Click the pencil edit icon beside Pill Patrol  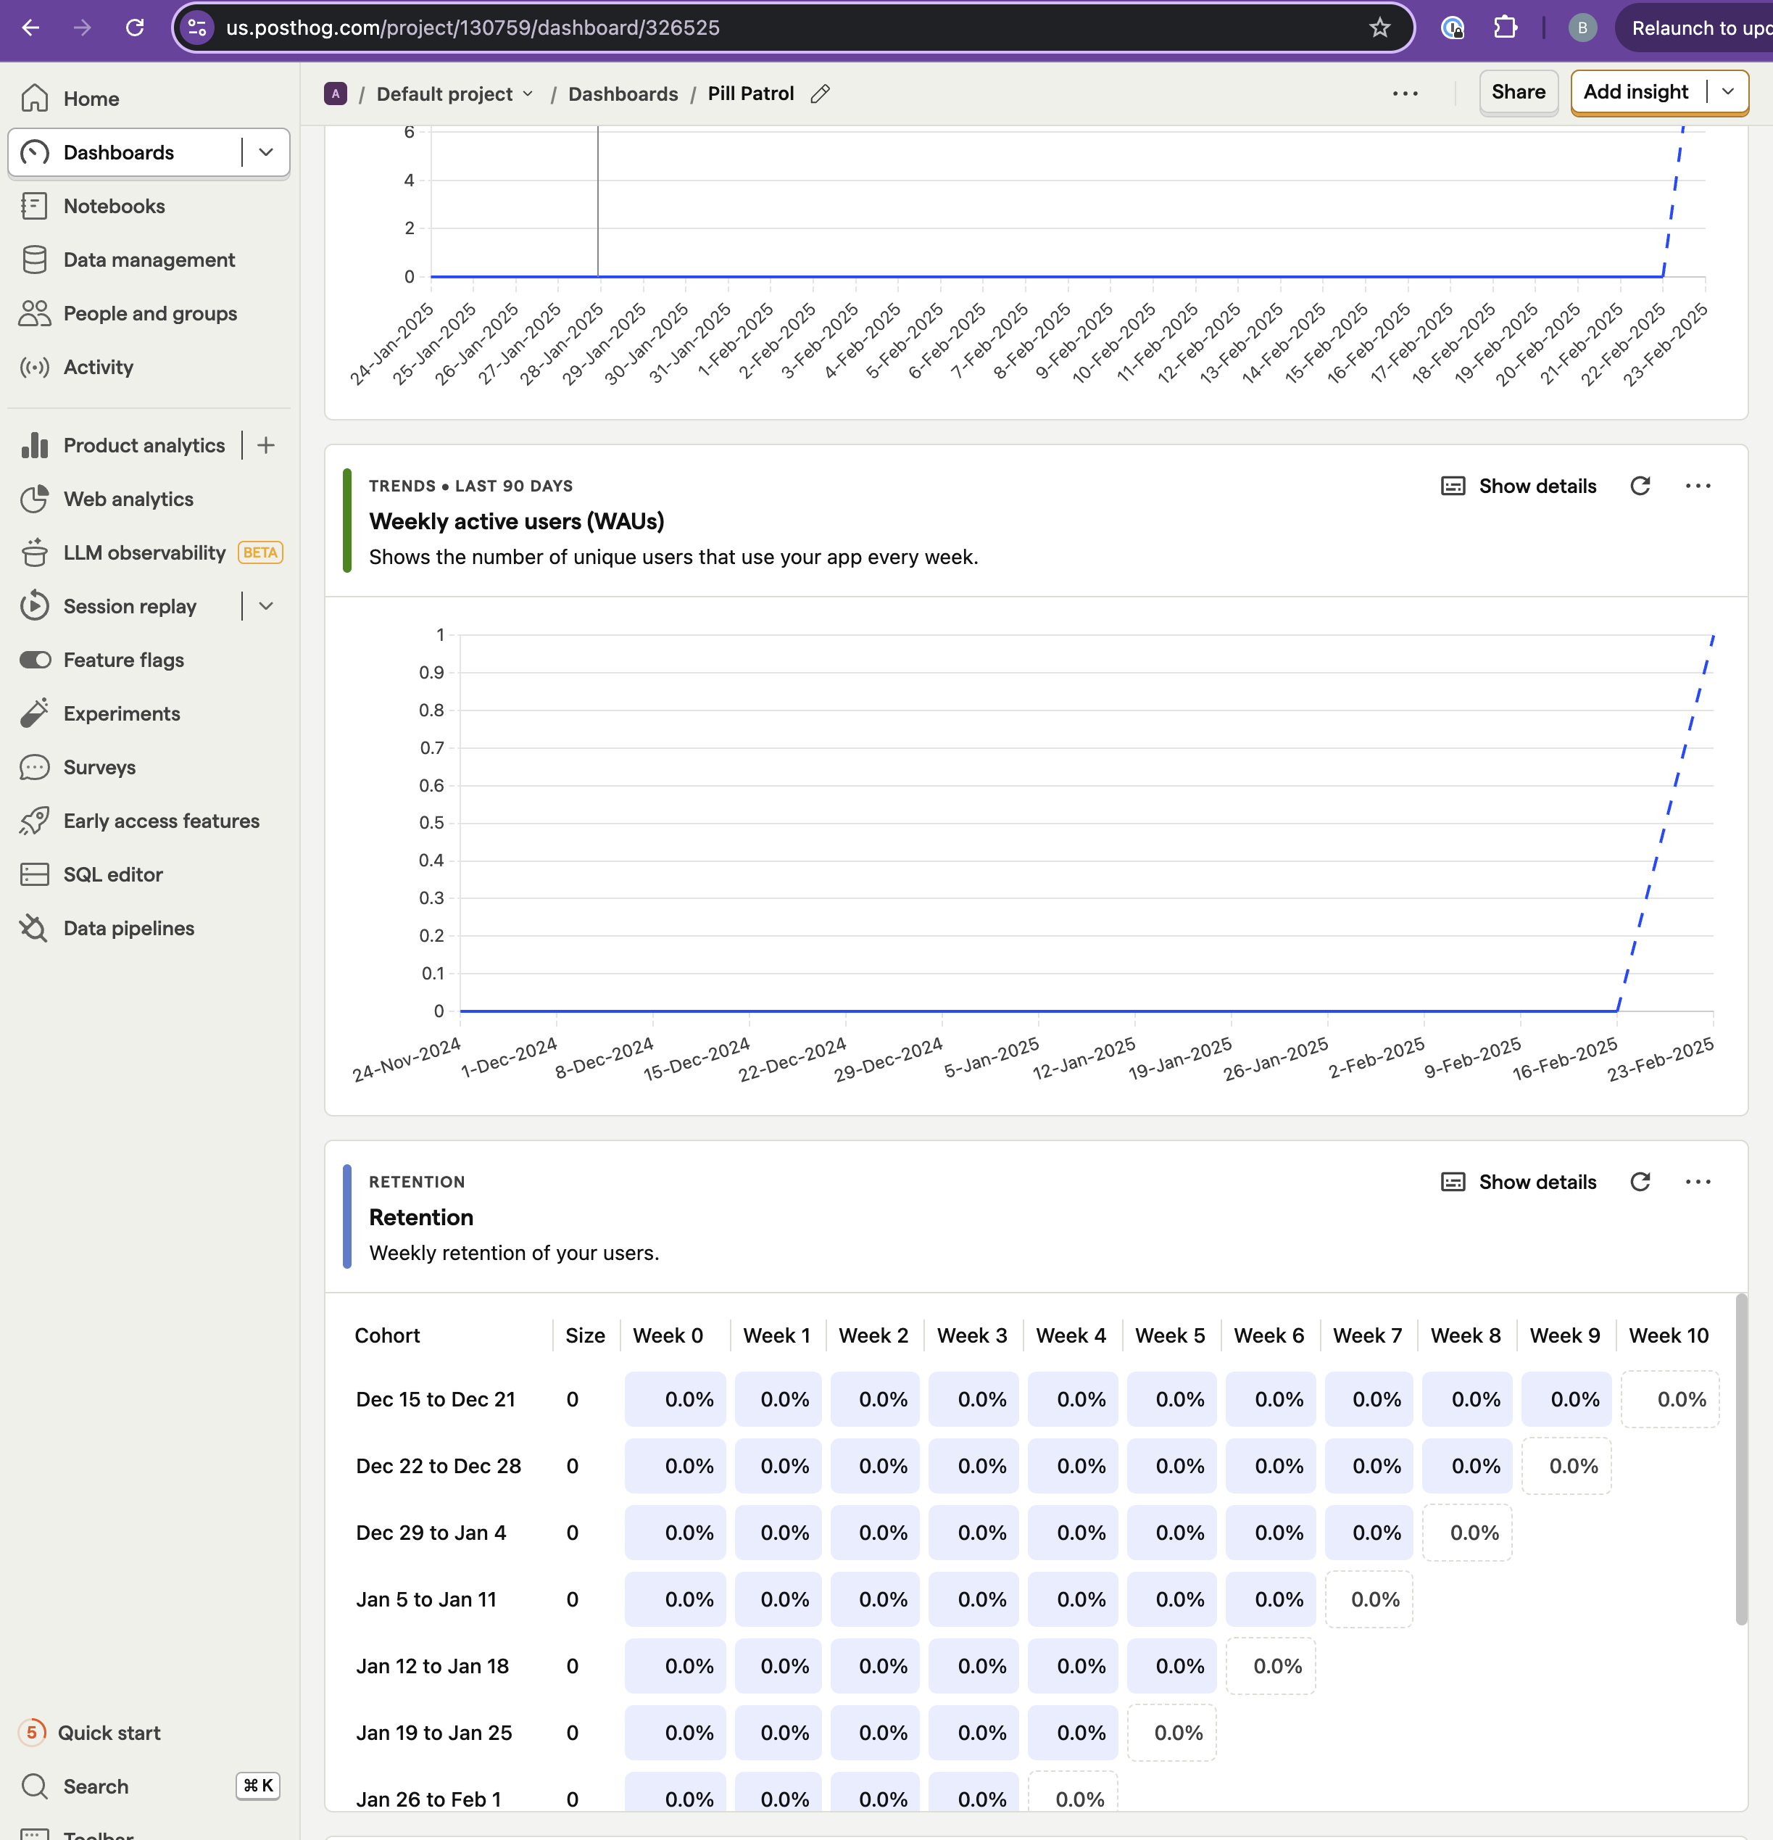coord(819,94)
